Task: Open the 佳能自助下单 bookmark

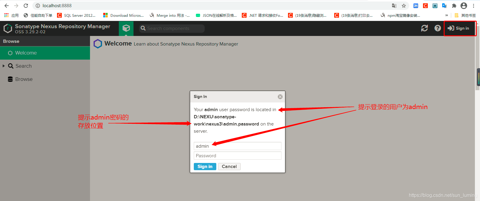Action: tap(38, 15)
